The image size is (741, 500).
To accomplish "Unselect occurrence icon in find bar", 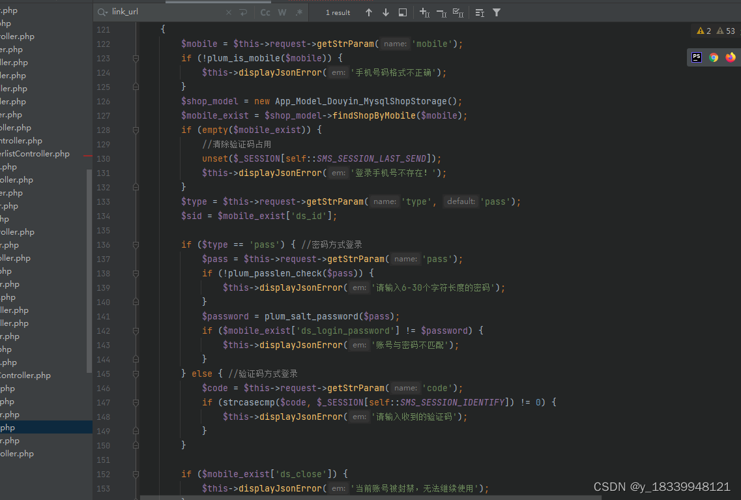I will 441,12.
